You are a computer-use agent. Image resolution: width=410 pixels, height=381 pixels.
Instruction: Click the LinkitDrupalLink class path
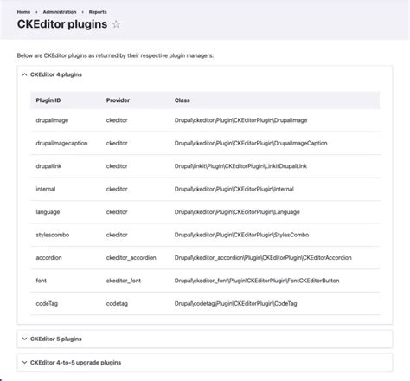click(240, 166)
